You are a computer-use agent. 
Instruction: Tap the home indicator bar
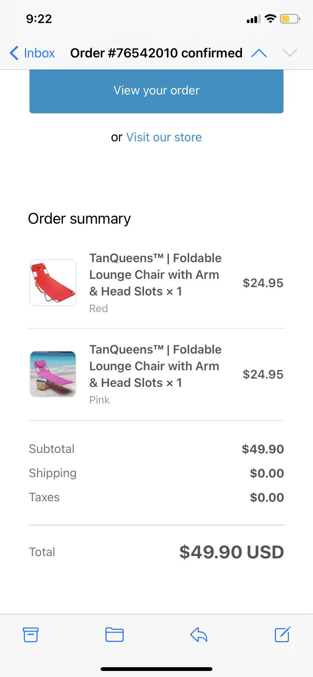pos(156,669)
